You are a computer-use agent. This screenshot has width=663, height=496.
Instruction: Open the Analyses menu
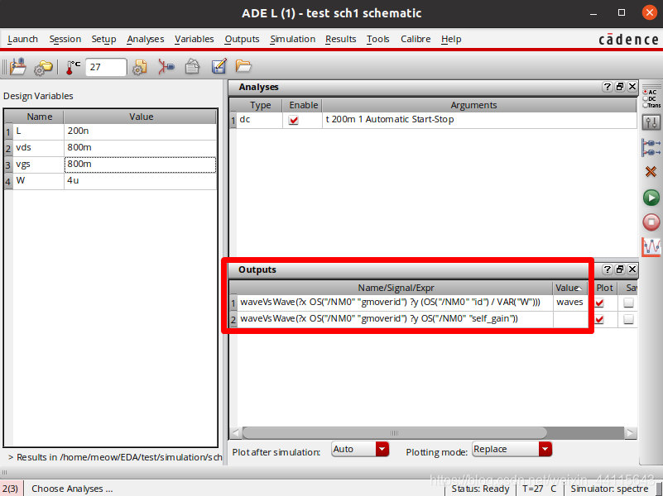click(146, 39)
